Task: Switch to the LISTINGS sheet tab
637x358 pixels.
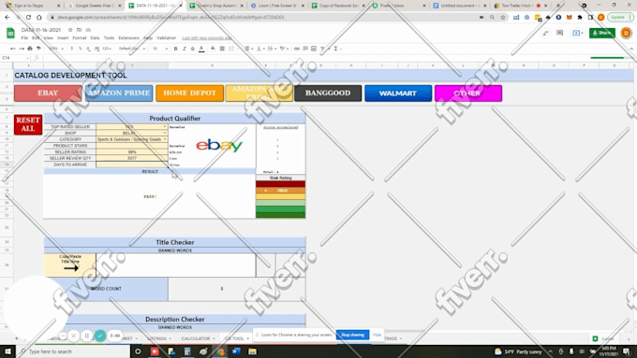Action: tap(159, 338)
